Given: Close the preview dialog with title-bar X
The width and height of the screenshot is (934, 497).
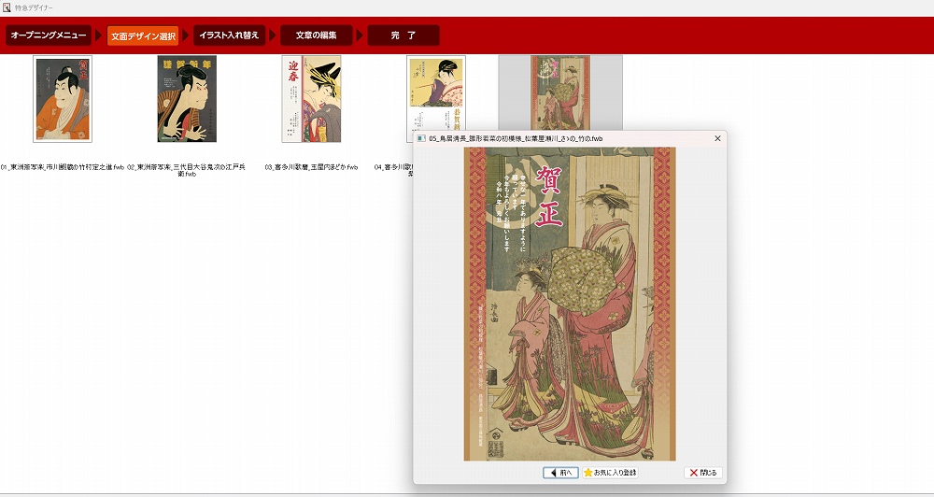Looking at the screenshot, I should 717,138.
